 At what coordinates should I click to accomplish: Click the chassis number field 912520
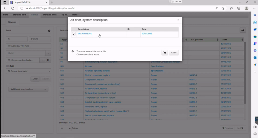pyautogui.click(x=40, y=39)
